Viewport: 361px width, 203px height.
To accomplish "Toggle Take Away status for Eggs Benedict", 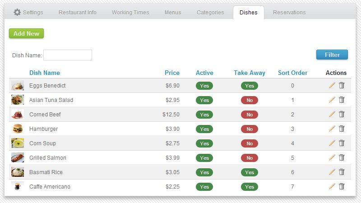I will pyautogui.click(x=250, y=86).
